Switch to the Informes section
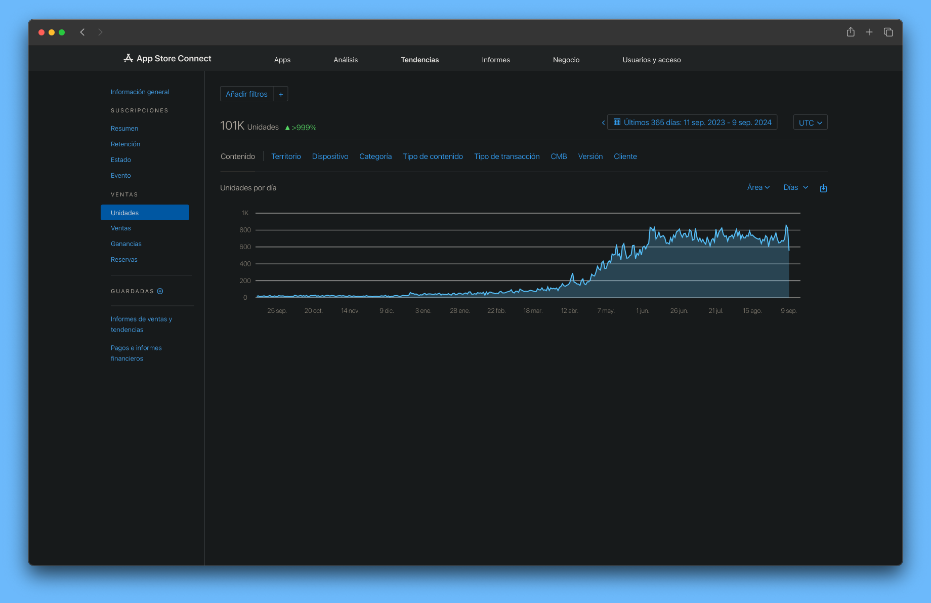The width and height of the screenshot is (931, 603). [495, 60]
